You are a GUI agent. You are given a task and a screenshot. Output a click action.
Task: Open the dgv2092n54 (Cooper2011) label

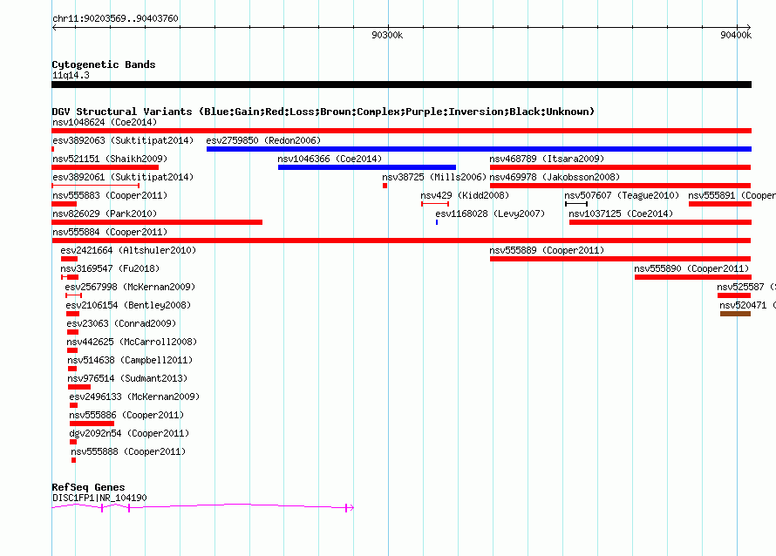[129, 433]
